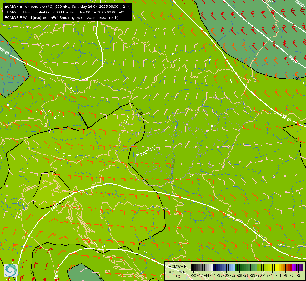Click the swirl logo icon in the bottom-left corner
The height and width of the screenshot is (281, 306).
(10, 270)
